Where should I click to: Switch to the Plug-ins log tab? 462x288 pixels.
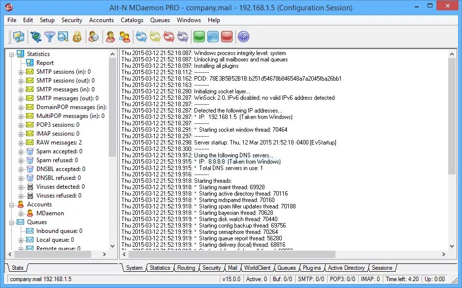[312, 268]
